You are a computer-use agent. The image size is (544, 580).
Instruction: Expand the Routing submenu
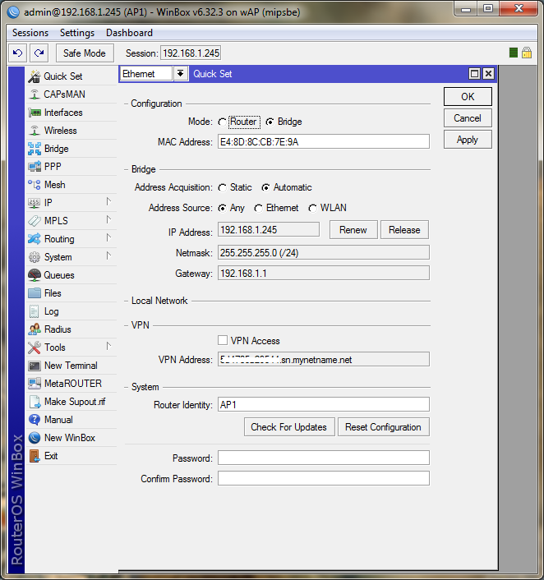tap(108, 239)
